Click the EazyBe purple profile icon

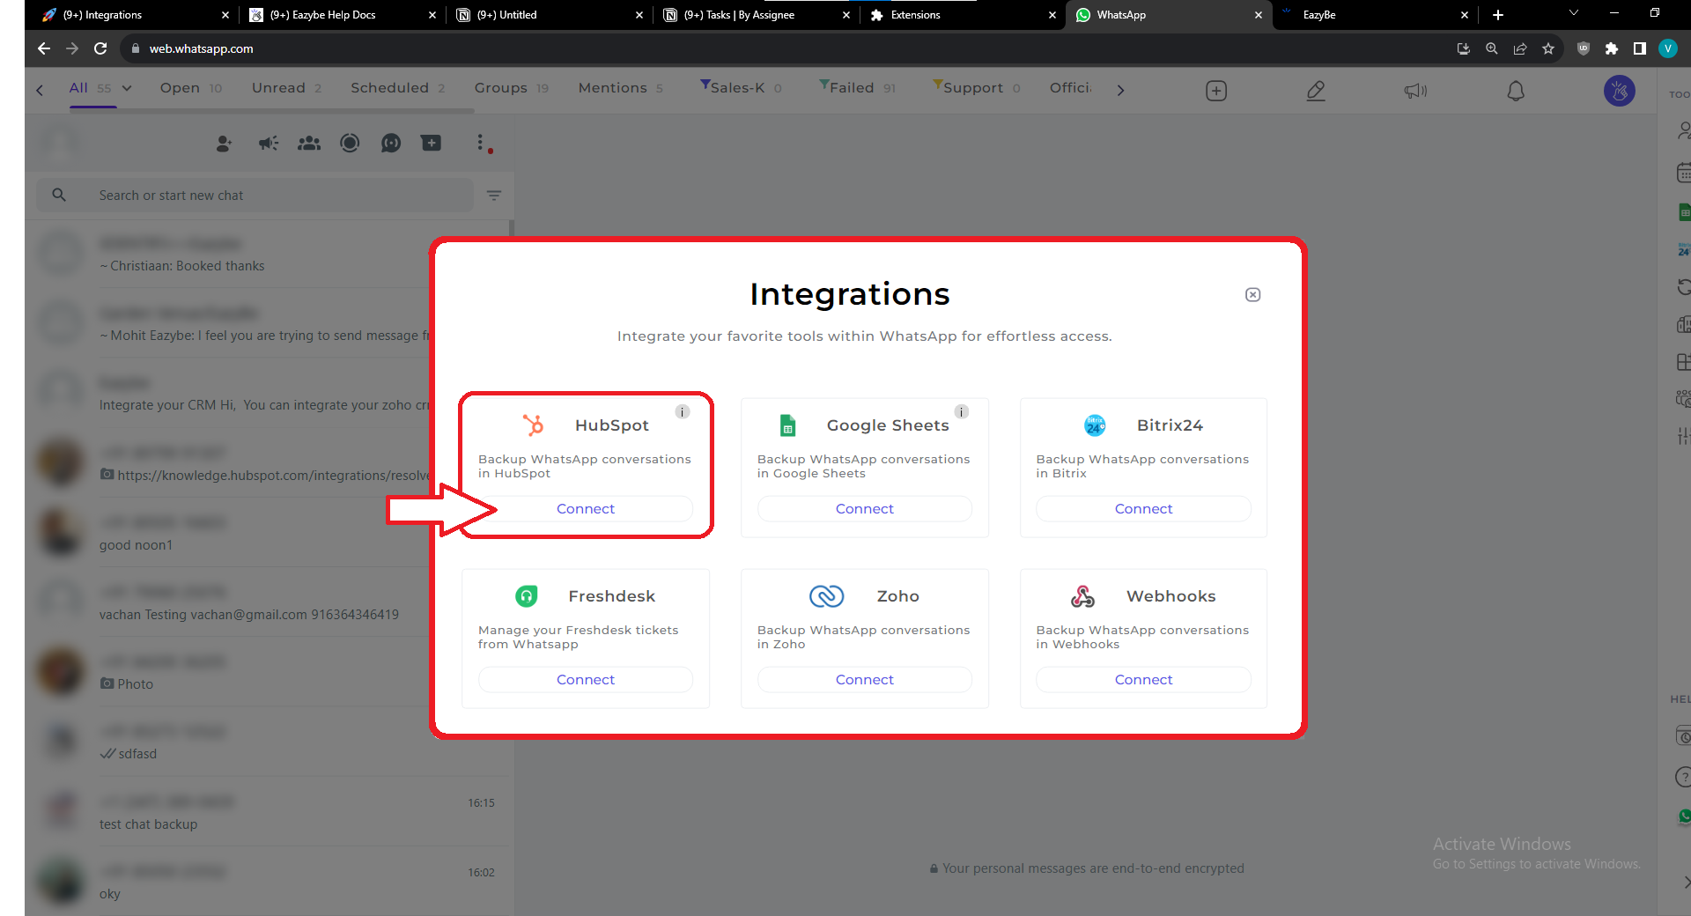[1619, 91]
